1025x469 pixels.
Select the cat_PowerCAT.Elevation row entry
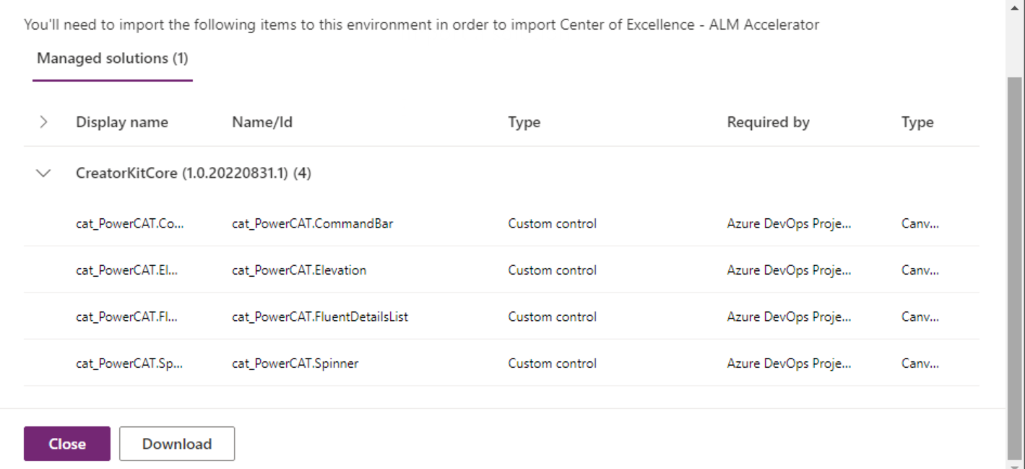pos(299,270)
